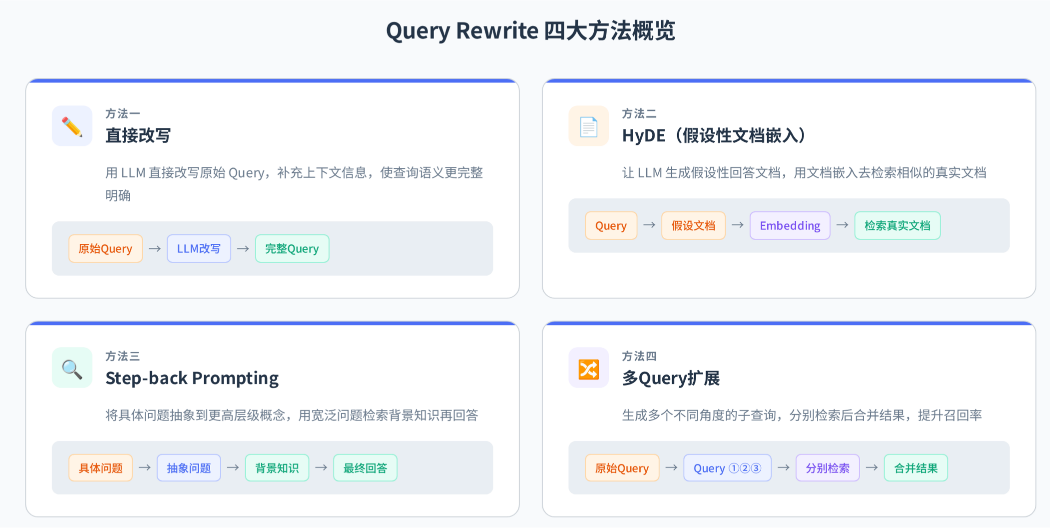The width and height of the screenshot is (1051, 528).
Task: Click the arrow between LLM改写 and 完整Query
Action: (243, 249)
